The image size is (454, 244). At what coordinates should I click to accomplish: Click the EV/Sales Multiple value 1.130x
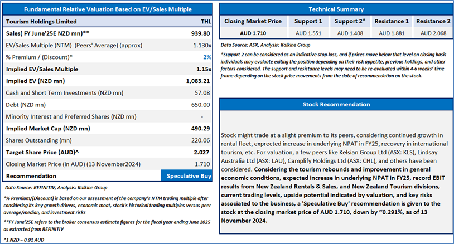[x=202, y=45]
